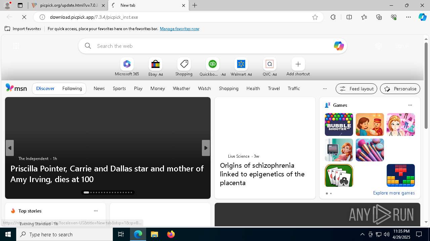Open Browser essentials heart icon
This screenshot has width=430, height=241.
pyautogui.click(x=394, y=17)
